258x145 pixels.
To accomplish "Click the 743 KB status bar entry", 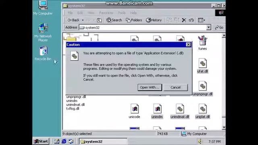I will 162,134.
